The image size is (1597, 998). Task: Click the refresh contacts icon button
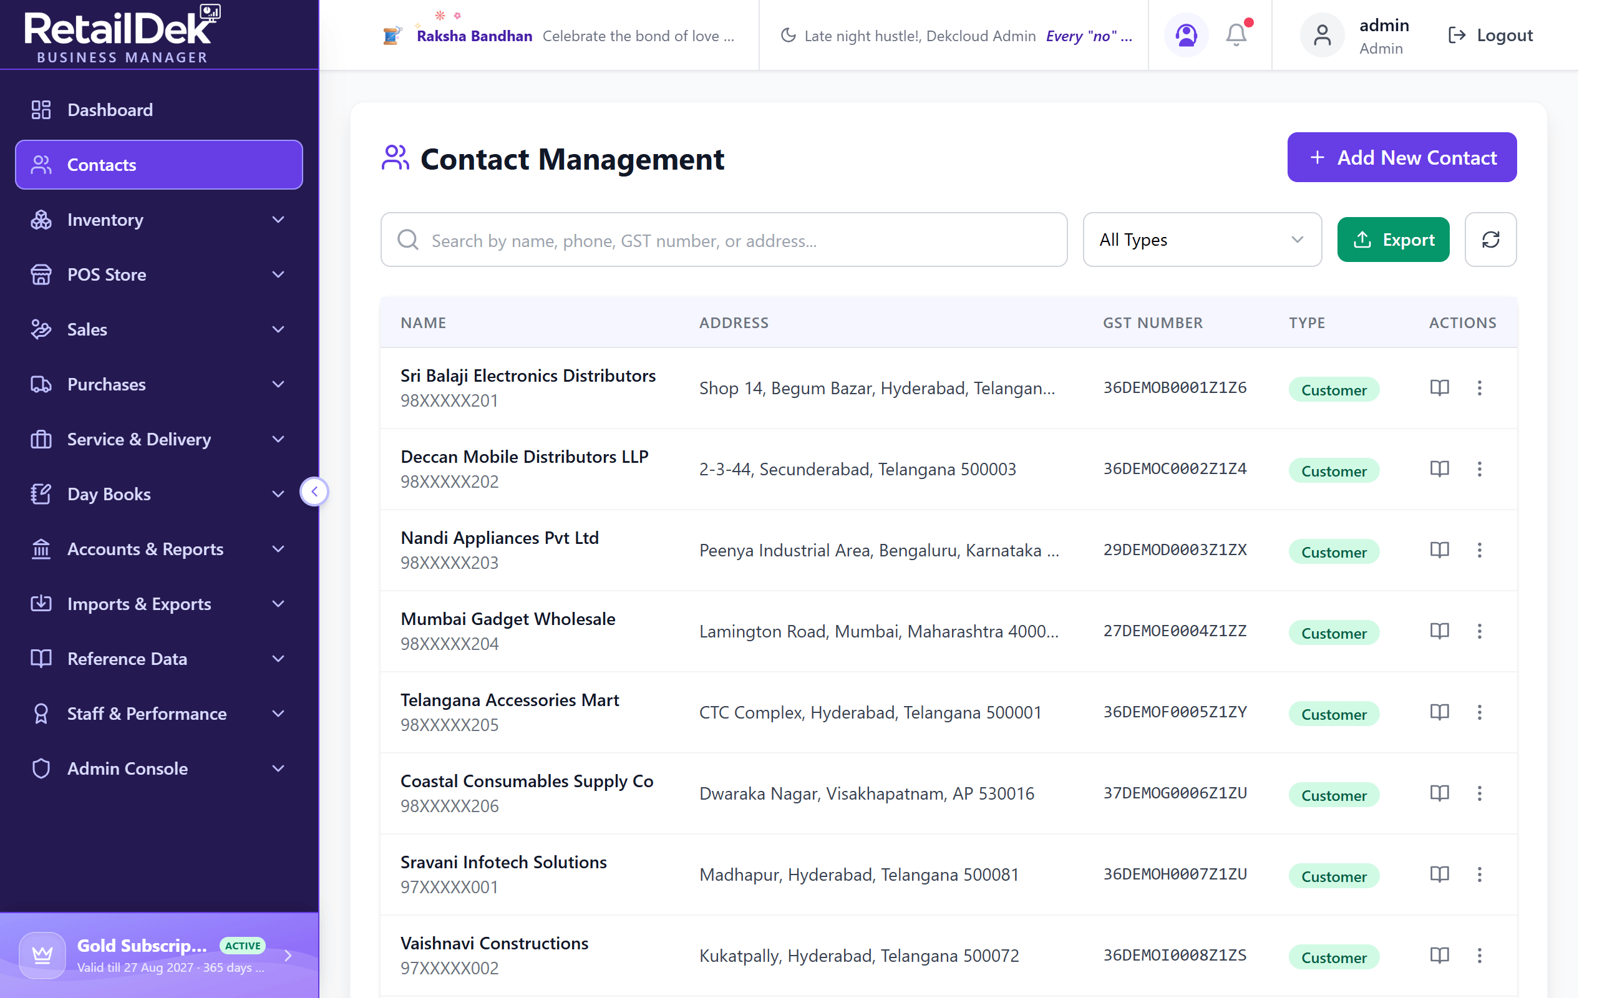[1490, 240]
